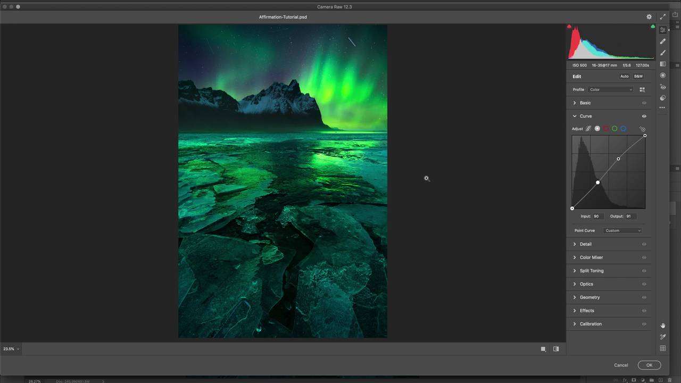Select the red channel curve
The width and height of the screenshot is (681, 383).
[x=605, y=129]
